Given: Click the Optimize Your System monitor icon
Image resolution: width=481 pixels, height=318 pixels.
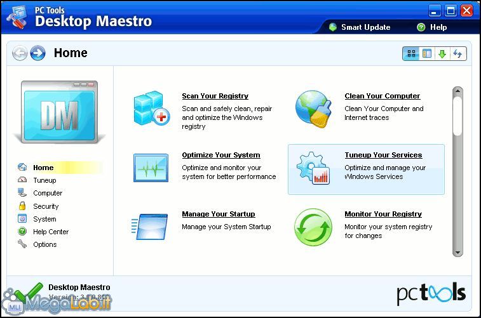Looking at the screenshot, I should click(151, 168).
